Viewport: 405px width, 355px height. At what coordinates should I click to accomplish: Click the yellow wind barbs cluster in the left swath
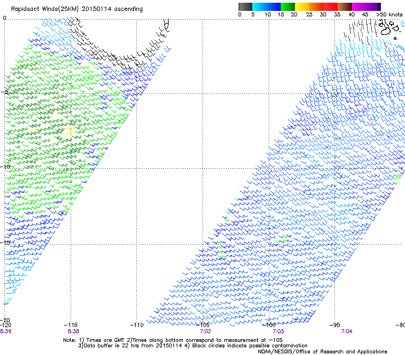70,131
